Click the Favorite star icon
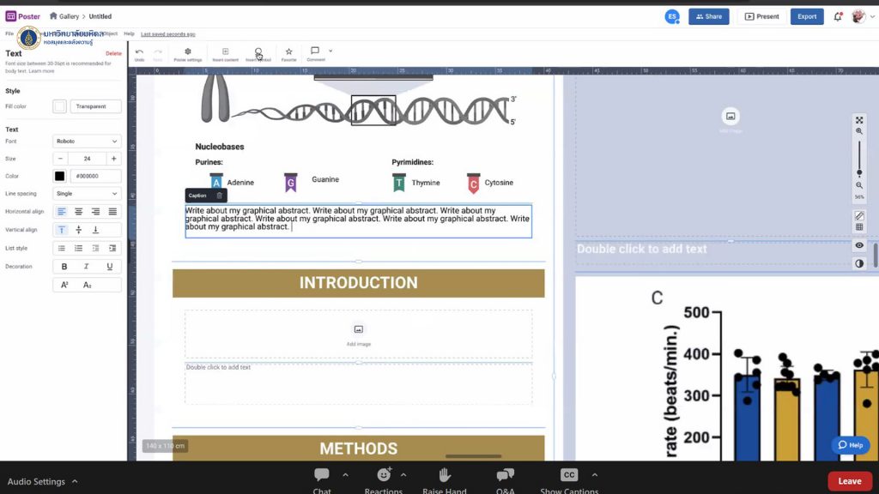Viewport: 879px width, 494px height. (x=288, y=54)
